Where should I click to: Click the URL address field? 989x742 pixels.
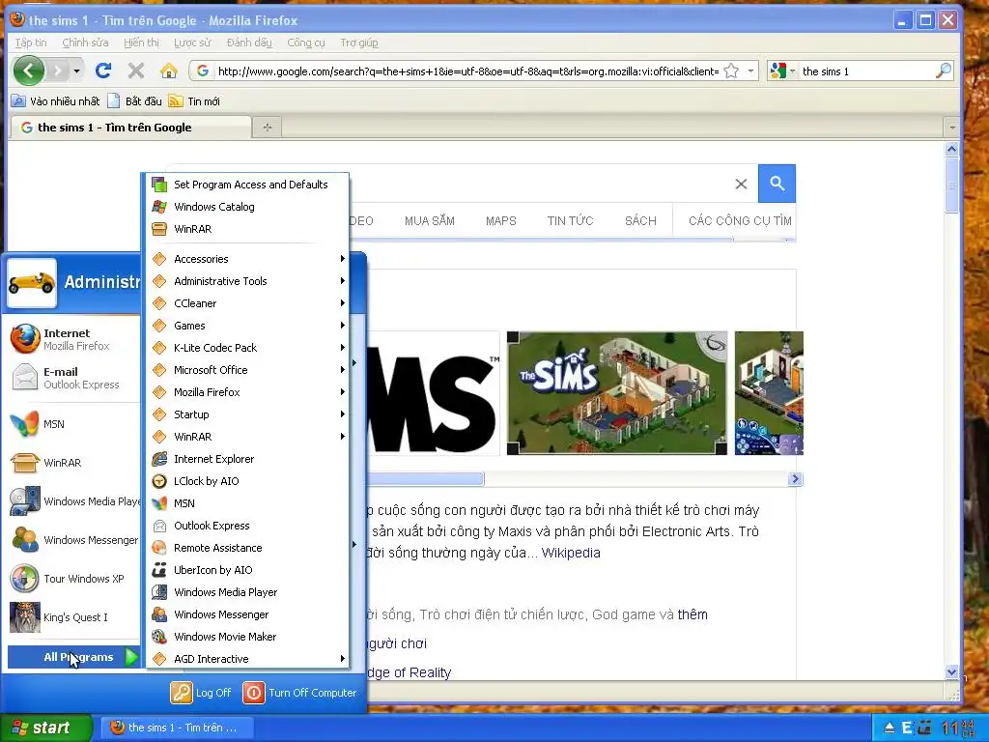pyautogui.click(x=468, y=71)
